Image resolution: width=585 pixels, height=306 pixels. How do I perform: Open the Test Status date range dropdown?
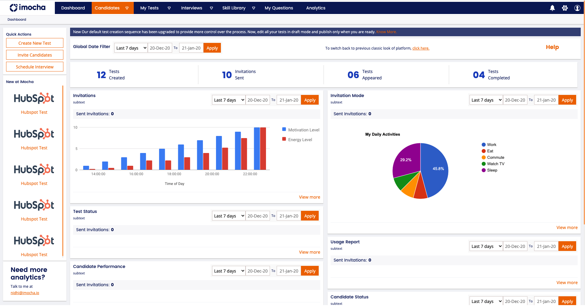click(x=229, y=216)
